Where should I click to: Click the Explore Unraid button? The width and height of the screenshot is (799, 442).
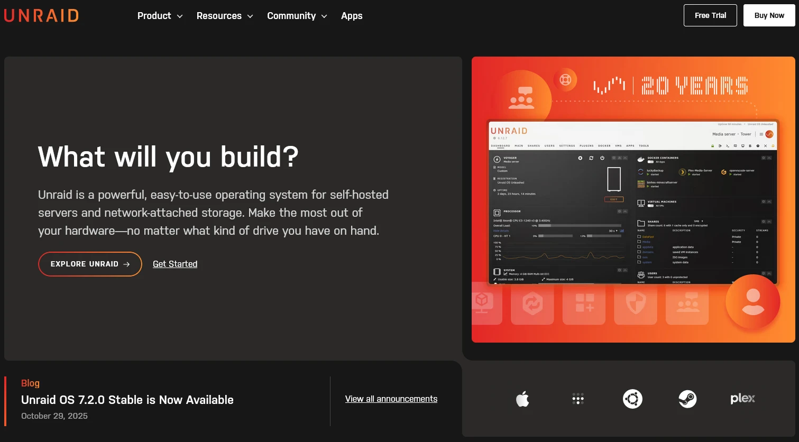tap(90, 264)
